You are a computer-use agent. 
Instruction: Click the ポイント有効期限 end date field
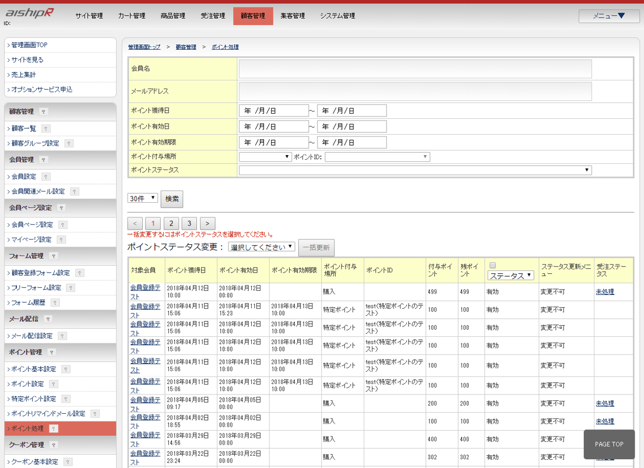pos(352,142)
